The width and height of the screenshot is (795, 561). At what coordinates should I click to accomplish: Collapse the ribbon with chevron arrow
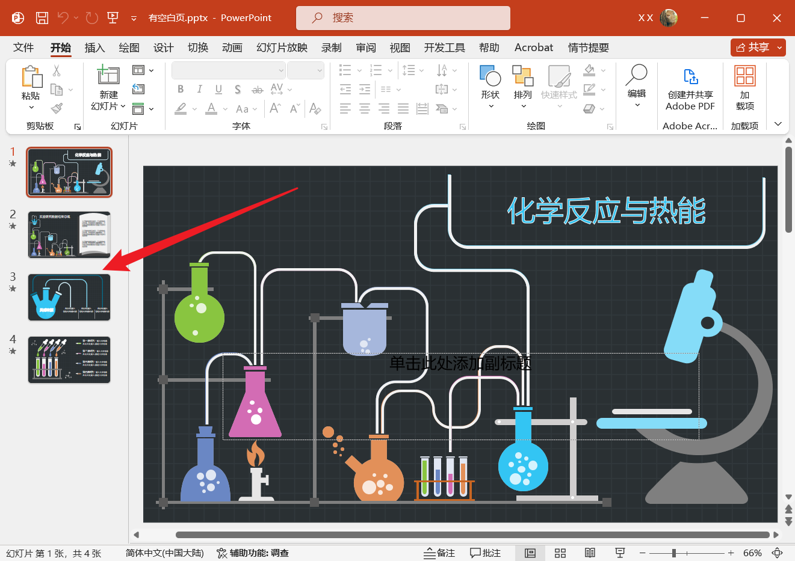[778, 124]
